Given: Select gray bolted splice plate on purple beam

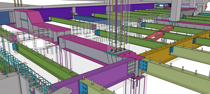Looking at the screenshot, I should (x=131, y=67).
